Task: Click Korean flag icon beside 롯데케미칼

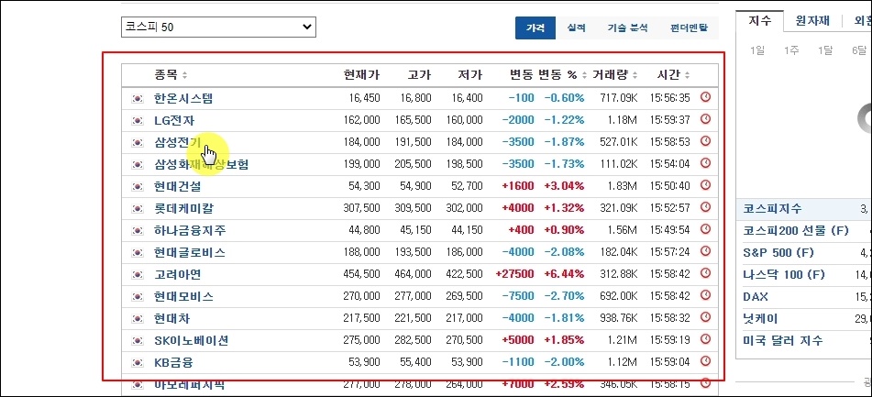Action: [137, 209]
